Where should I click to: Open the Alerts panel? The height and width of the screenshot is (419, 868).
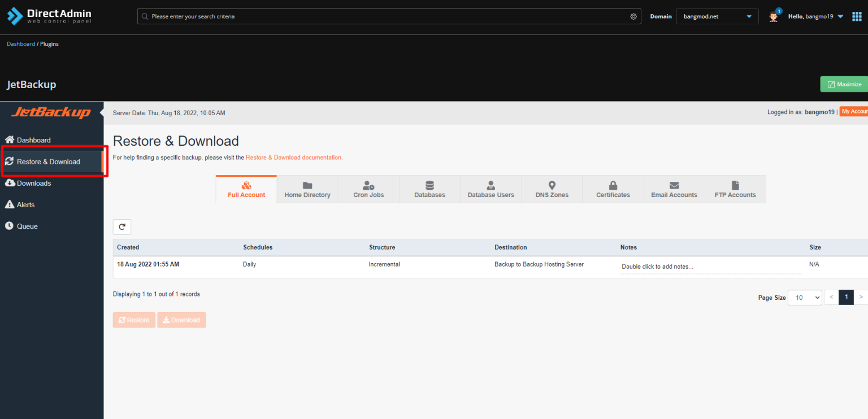tap(24, 204)
